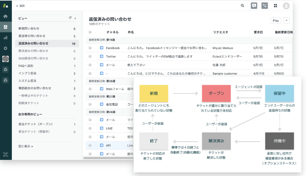
Task: Open the Reporting bar chart icon
Action: 6,37
